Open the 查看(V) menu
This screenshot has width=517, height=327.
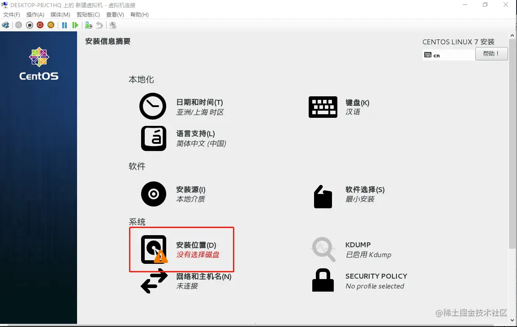coord(115,14)
